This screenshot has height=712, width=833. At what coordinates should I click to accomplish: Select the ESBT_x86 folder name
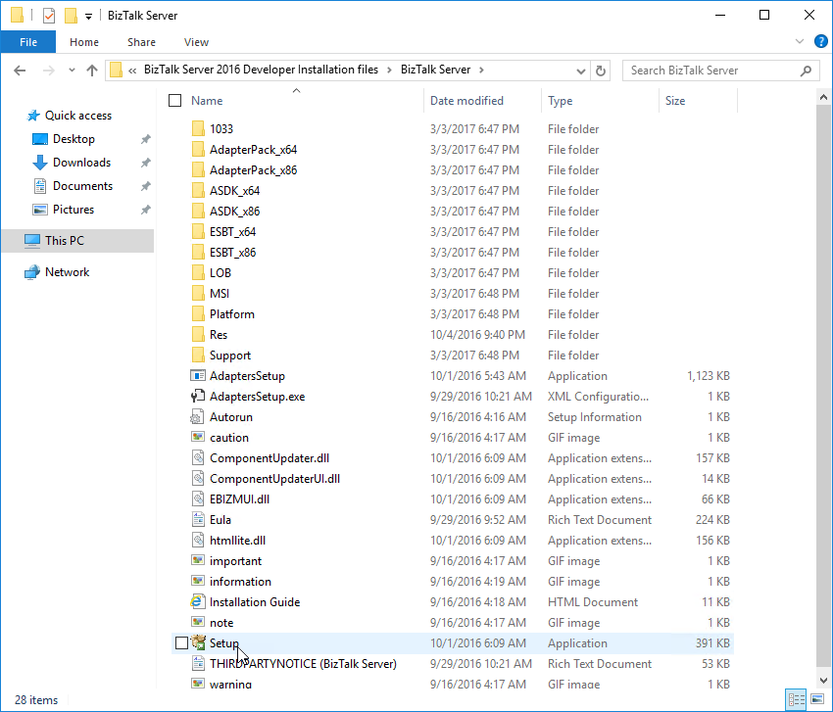[x=232, y=253]
